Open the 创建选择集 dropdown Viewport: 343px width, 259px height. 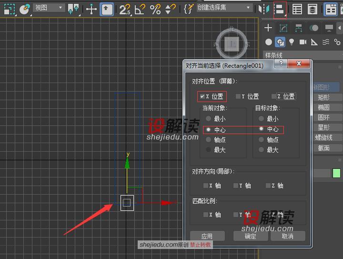pos(224,8)
